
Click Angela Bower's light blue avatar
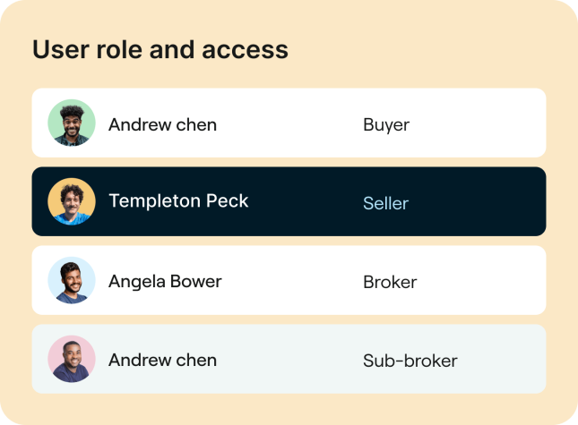72,280
